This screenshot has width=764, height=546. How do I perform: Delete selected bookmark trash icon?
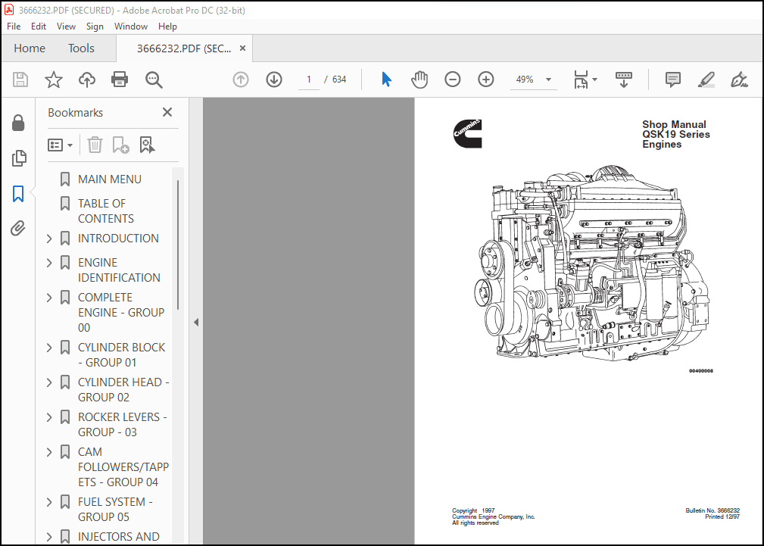(95, 145)
